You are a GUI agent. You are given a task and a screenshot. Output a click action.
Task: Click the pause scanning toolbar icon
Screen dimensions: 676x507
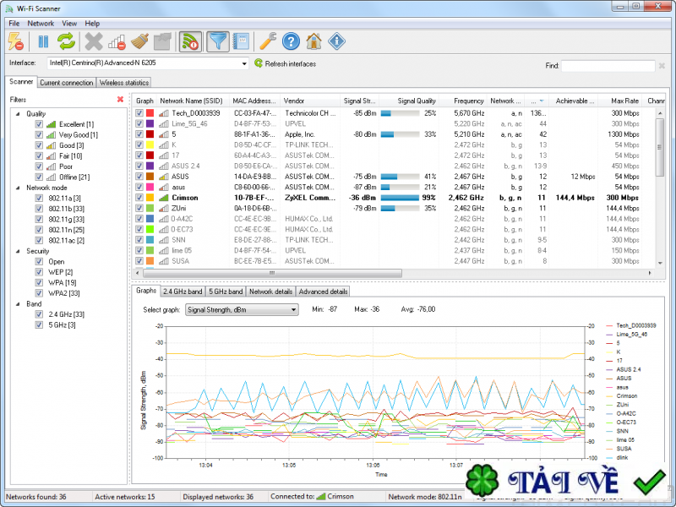click(x=43, y=41)
